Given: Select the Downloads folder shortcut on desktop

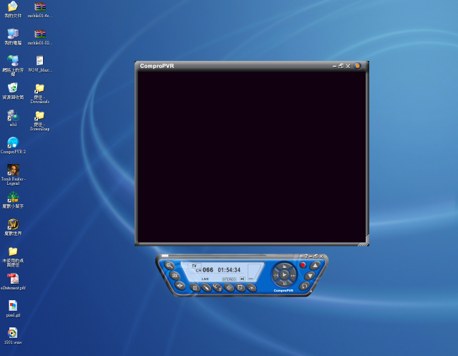Looking at the screenshot, I should [x=40, y=94].
